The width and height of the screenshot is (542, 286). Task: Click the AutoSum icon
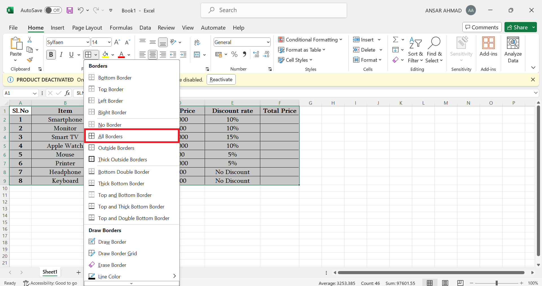pyautogui.click(x=396, y=39)
